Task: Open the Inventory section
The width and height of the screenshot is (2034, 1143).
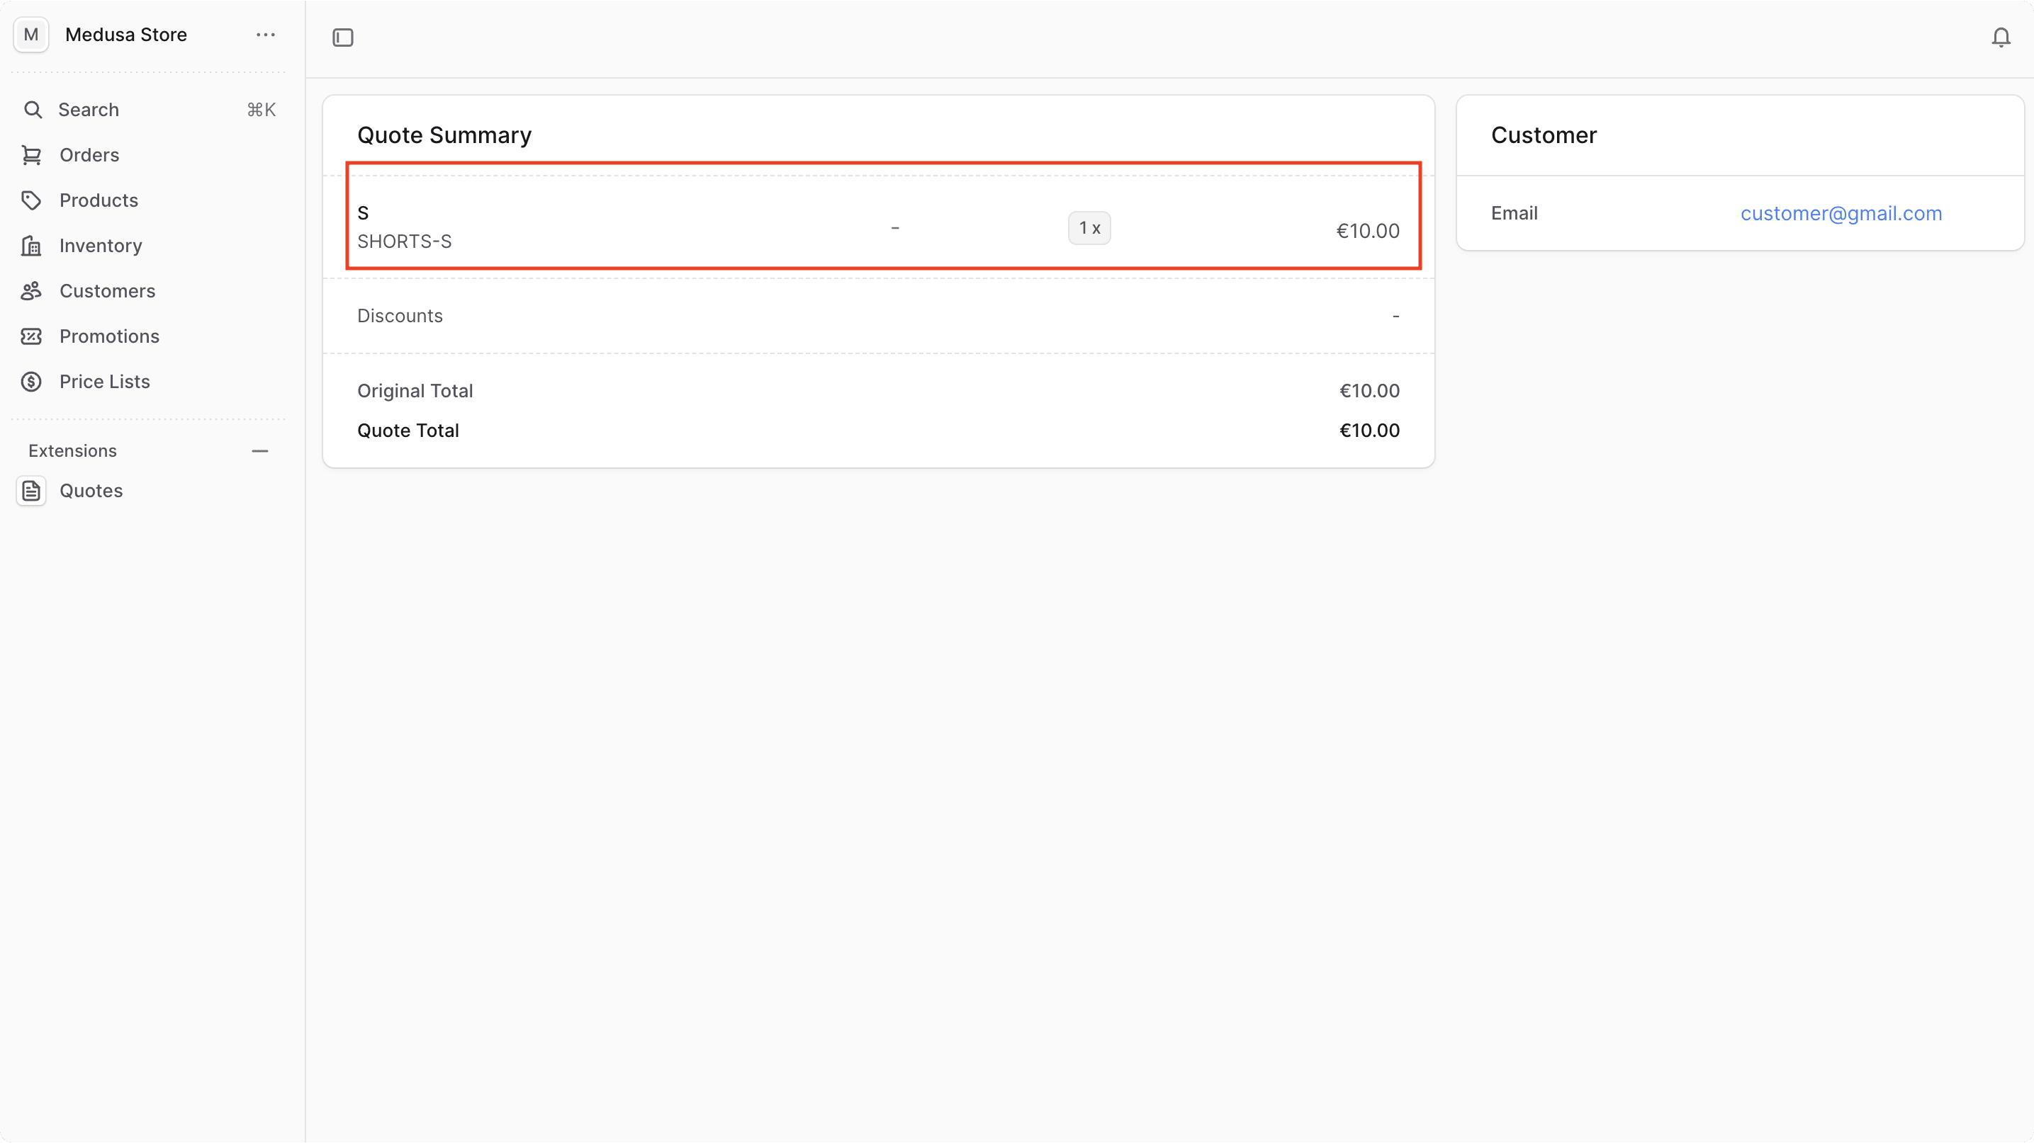Action: click(x=100, y=245)
